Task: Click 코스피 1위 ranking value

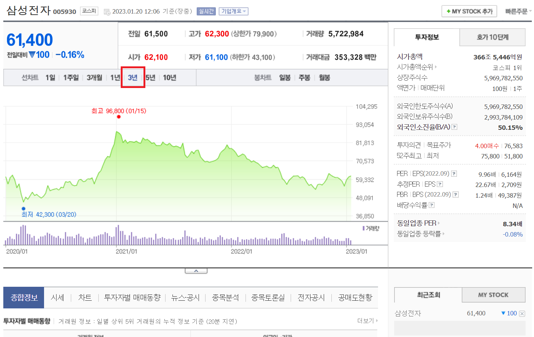Action: point(507,67)
